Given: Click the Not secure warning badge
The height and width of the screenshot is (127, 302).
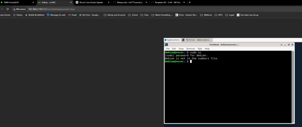Looking at the screenshot, I should (x=19, y=9).
